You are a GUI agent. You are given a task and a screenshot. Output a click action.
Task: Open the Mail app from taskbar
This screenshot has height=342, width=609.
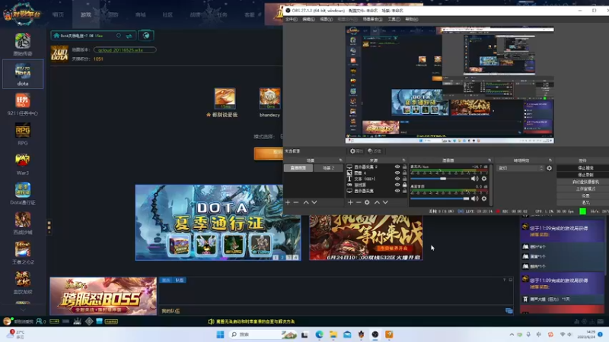tap(347, 334)
